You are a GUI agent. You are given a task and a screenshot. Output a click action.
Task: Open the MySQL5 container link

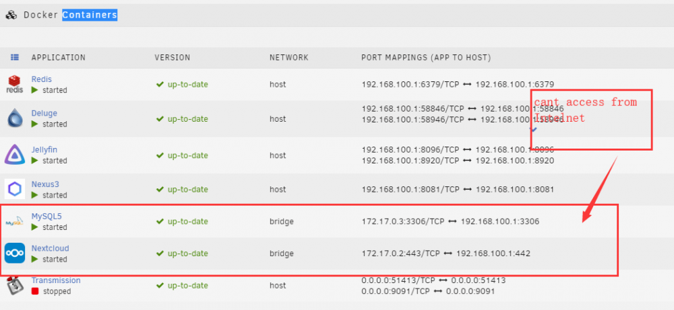[x=47, y=216]
